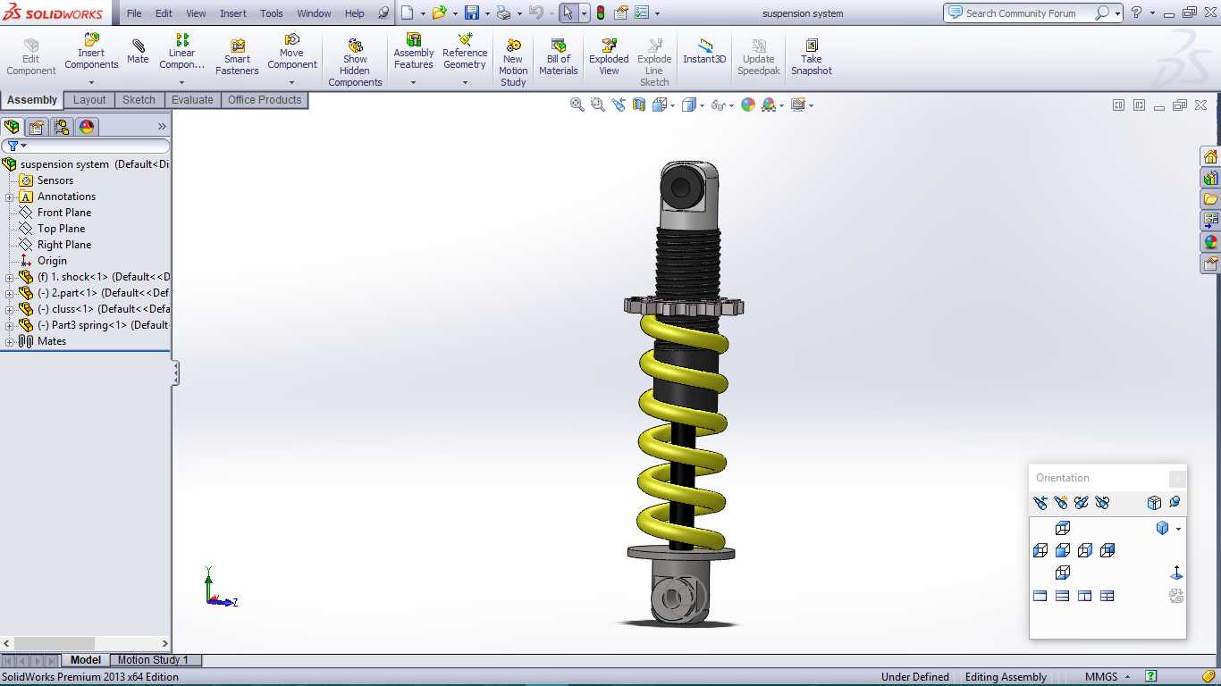This screenshot has height=686, width=1221.
Task: Switch to four-view viewport layout
Action: click(1107, 596)
